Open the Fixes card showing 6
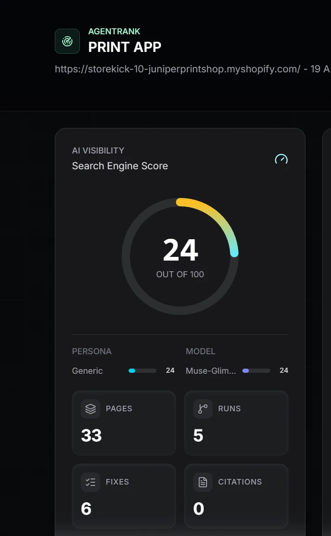 (124, 496)
